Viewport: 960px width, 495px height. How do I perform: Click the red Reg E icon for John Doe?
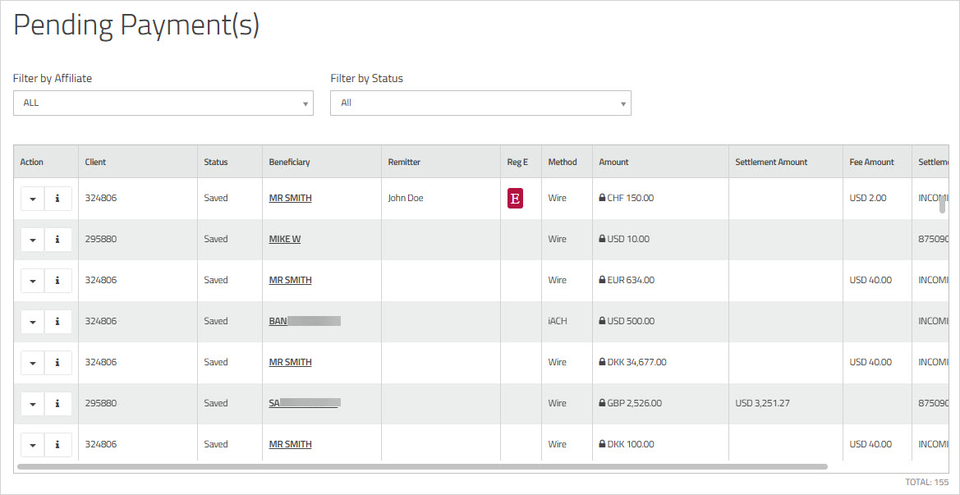click(x=515, y=198)
